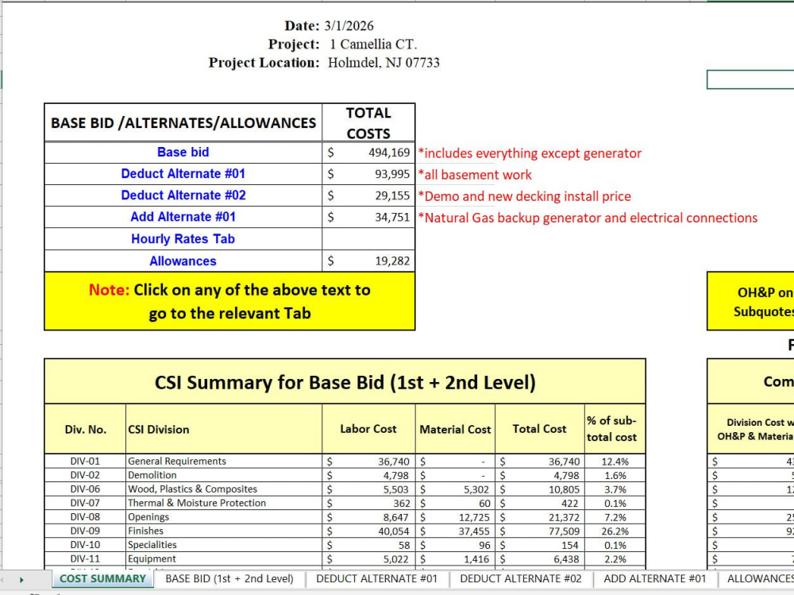Click the Project name 1 Camellia CT.
Viewport: 794px width, 595px height.
tap(373, 44)
